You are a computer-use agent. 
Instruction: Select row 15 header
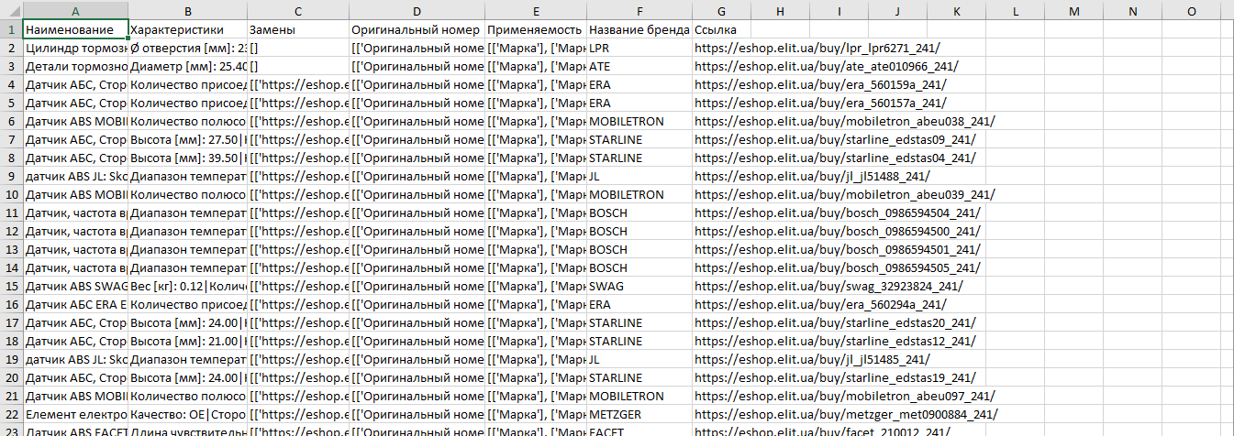pos(12,286)
